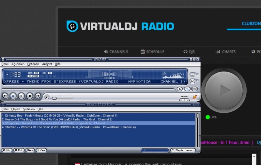Skip to the next track in Winamp
The image size is (261, 165).
38,96
